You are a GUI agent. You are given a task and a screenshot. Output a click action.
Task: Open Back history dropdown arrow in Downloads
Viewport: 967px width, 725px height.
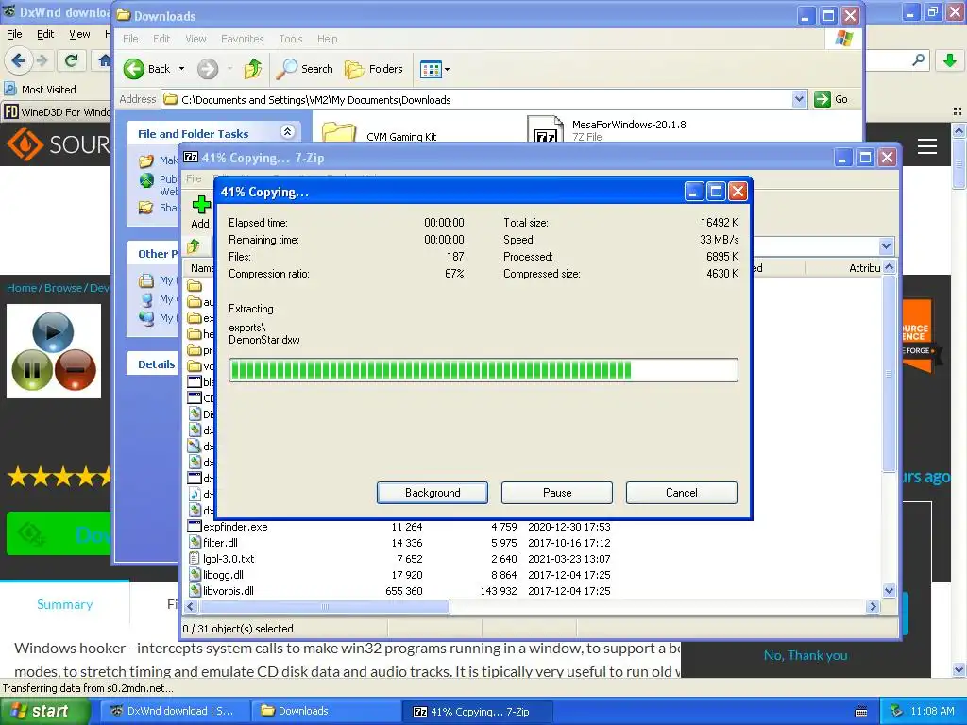pos(182,69)
